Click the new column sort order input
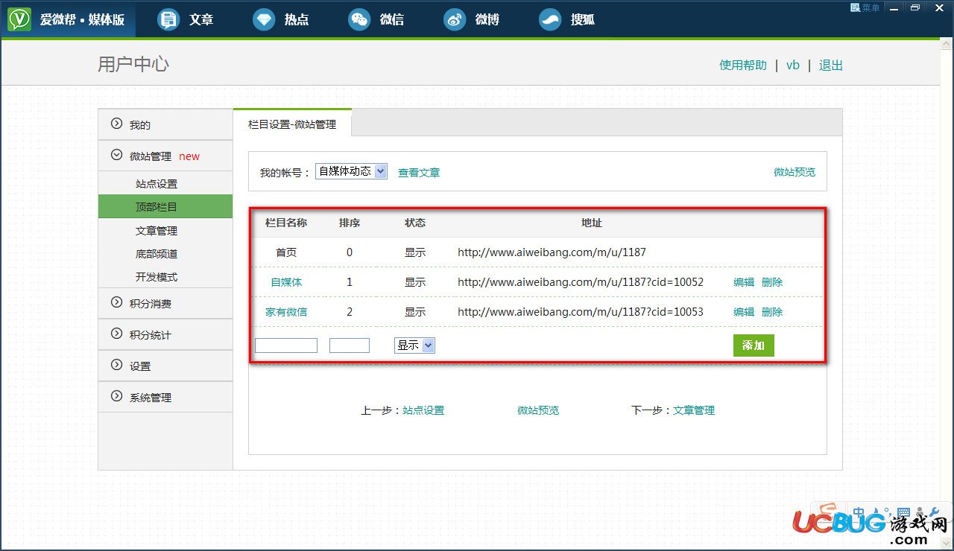954x551 pixels. pyautogui.click(x=350, y=345)
